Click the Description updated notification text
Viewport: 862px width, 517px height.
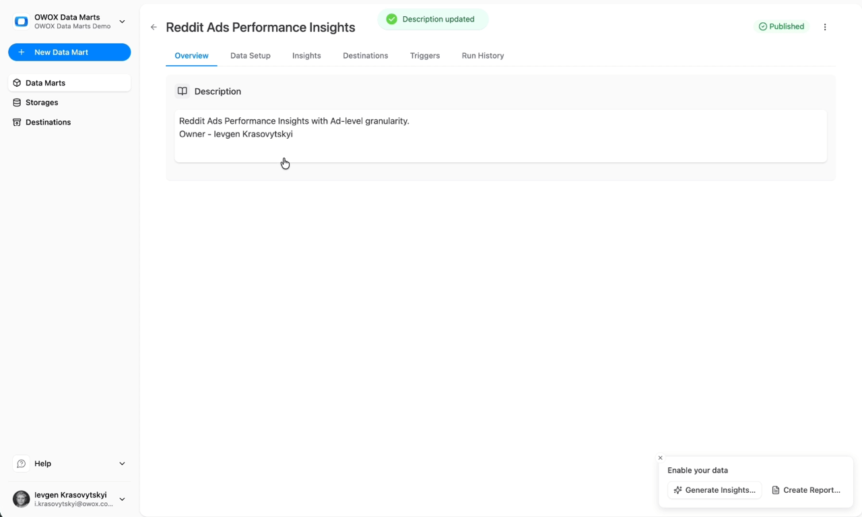(x=438, y=19)
